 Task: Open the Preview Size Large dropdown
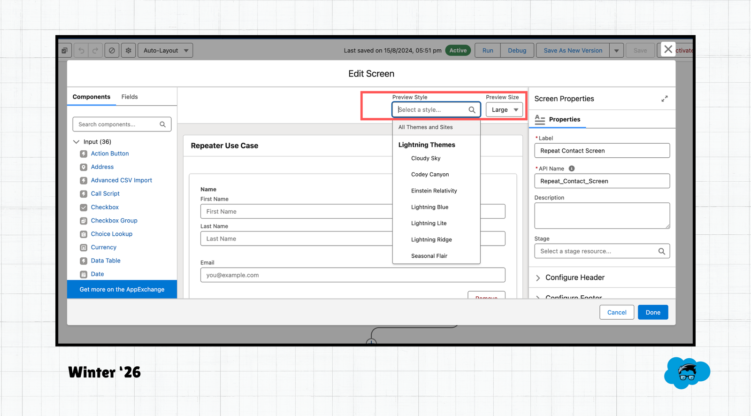tap(504, 110)
